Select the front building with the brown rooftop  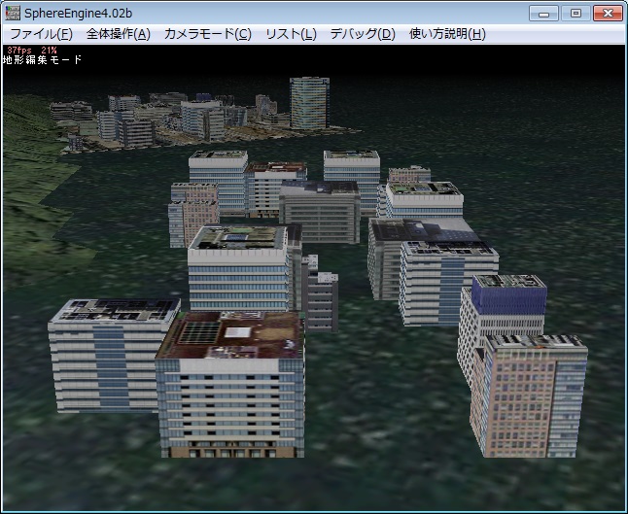click(230, 385)
